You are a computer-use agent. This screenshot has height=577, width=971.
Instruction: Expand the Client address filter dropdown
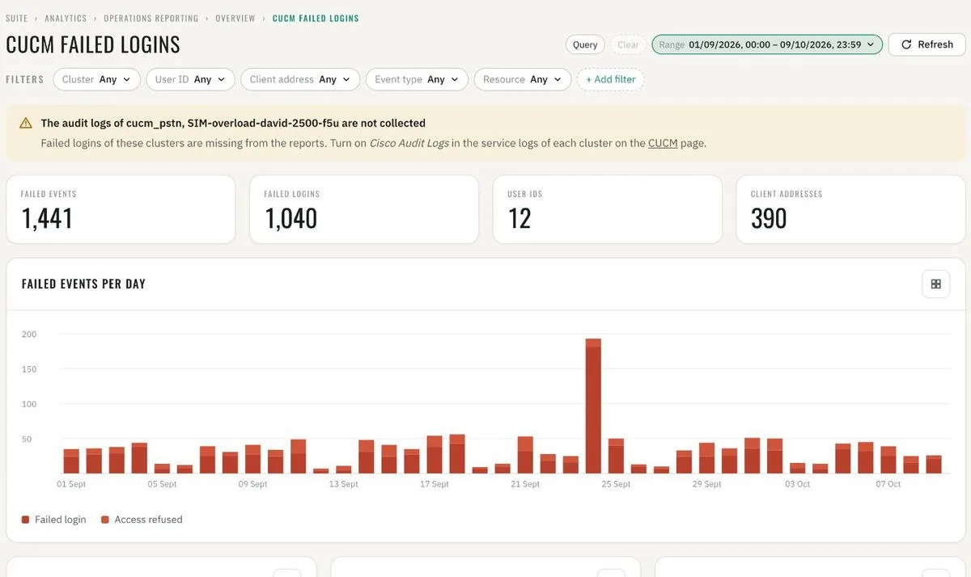(299, 79)
